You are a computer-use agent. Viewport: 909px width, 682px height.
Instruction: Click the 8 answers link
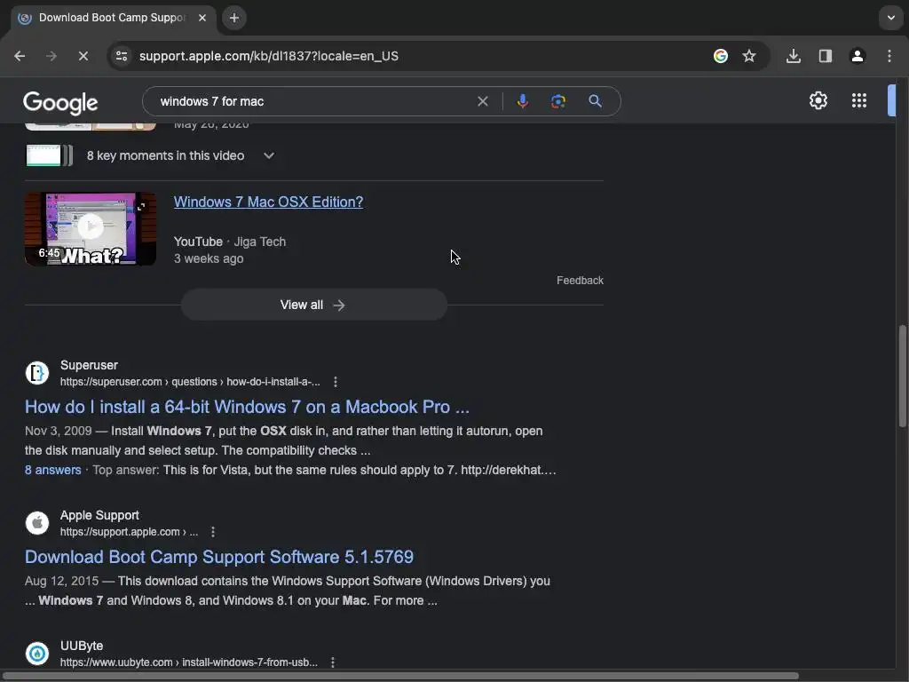pyautogui.click(x=52, y=471)
